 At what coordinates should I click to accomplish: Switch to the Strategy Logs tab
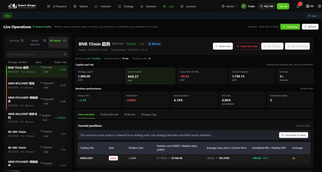coord(149,114)
